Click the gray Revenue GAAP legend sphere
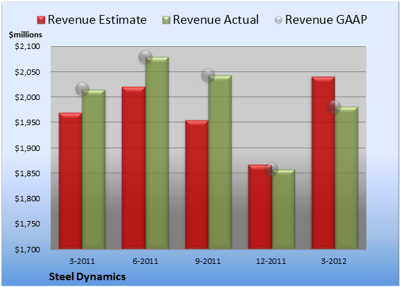This screenshot has height=287, width=400. pyautogui.click(x=279, y=20)
